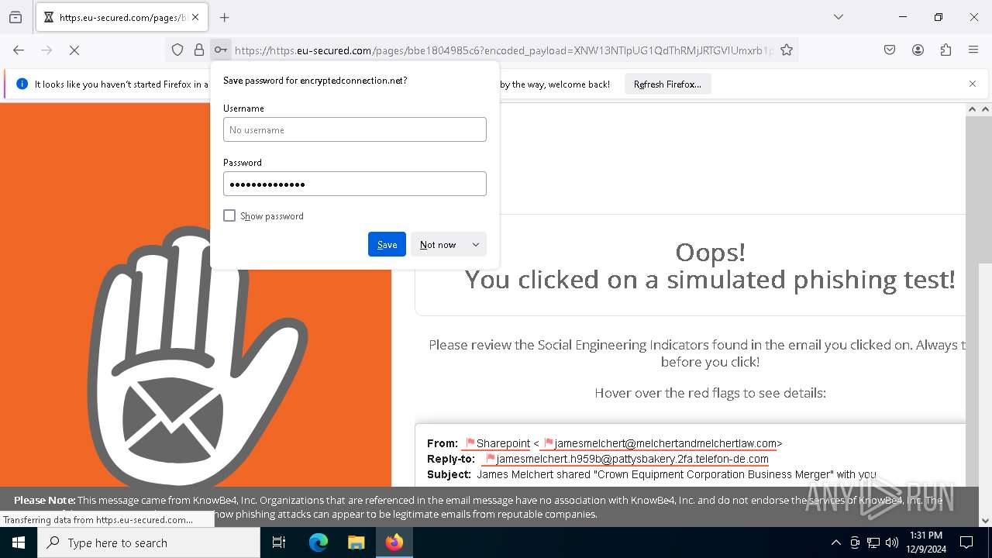The height and width of the screenshot is (558, 992).
Task: Choose Not now for saving password
Action: click(438, 244)
